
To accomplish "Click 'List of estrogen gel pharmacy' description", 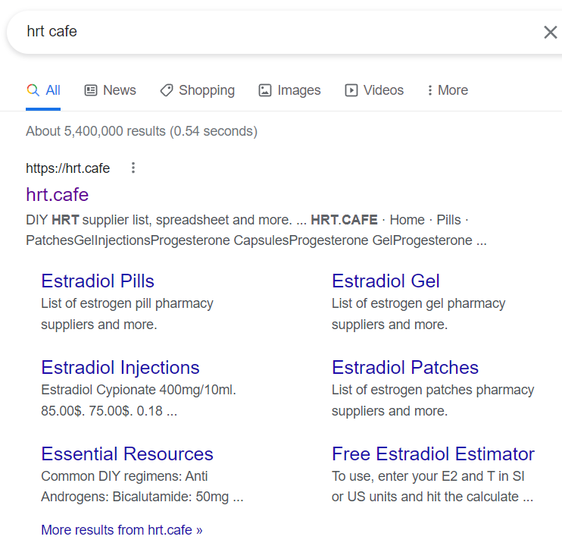I will [x=419, y=314].
